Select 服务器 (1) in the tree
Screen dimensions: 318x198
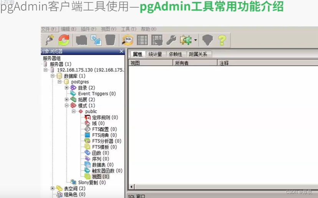60,64
